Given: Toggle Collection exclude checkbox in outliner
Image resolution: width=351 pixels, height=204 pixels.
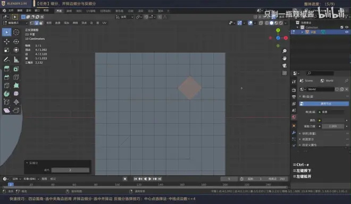Looking at the screenshot, I should (x=342, y=27).
